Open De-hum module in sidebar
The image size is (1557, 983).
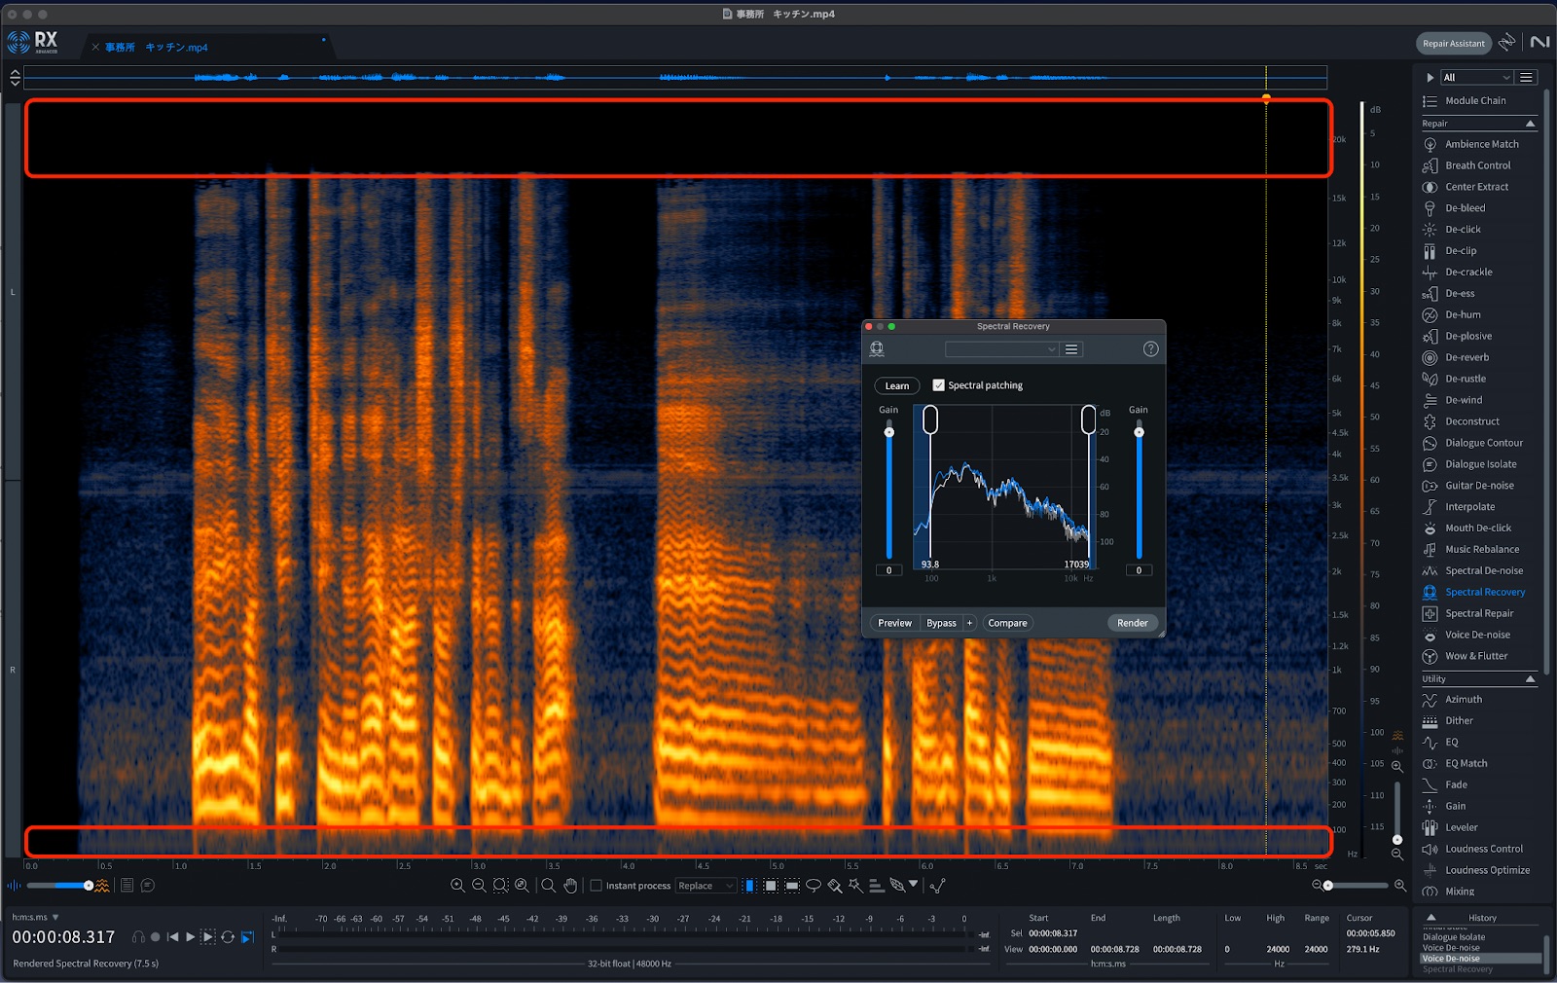1462,314
